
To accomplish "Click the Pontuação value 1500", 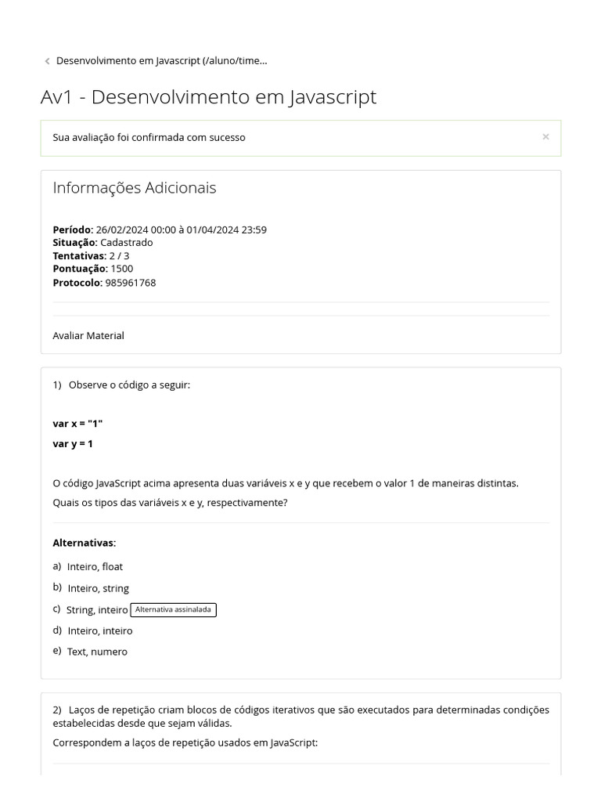I will click(121, 269).
